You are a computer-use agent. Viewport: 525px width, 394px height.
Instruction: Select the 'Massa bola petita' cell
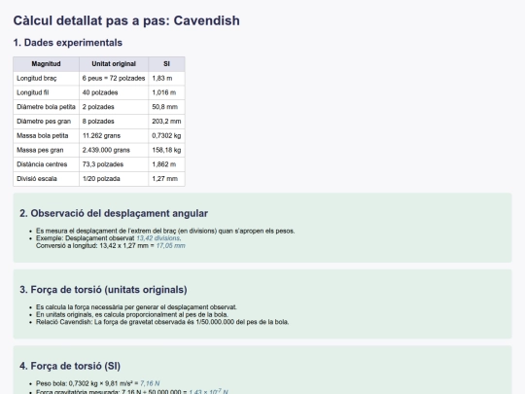[47, 136]
